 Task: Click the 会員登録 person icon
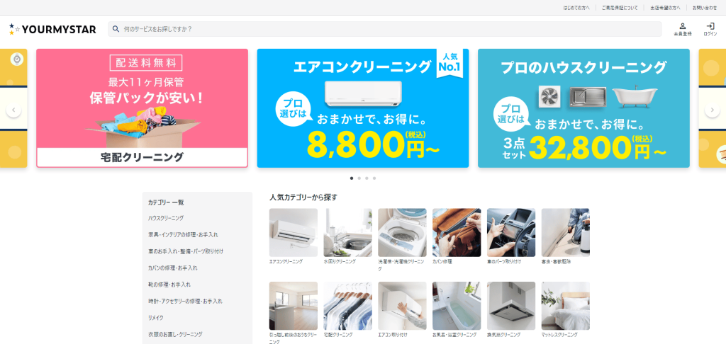(x=683, y=26)
